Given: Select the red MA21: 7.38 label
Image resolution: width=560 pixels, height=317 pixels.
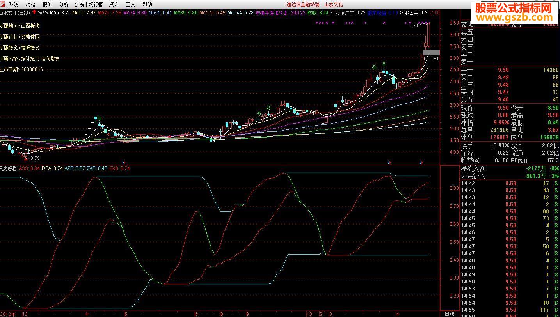Looking at the screenshot, I should [x=109, y=12].
